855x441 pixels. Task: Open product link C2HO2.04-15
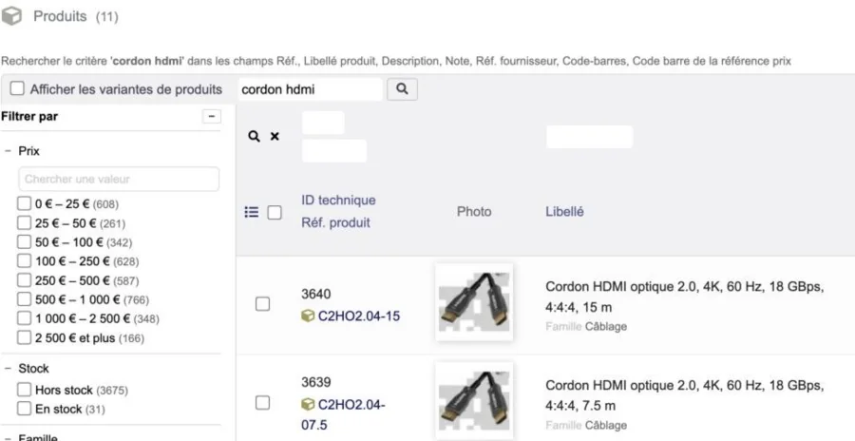click(359, 316)
